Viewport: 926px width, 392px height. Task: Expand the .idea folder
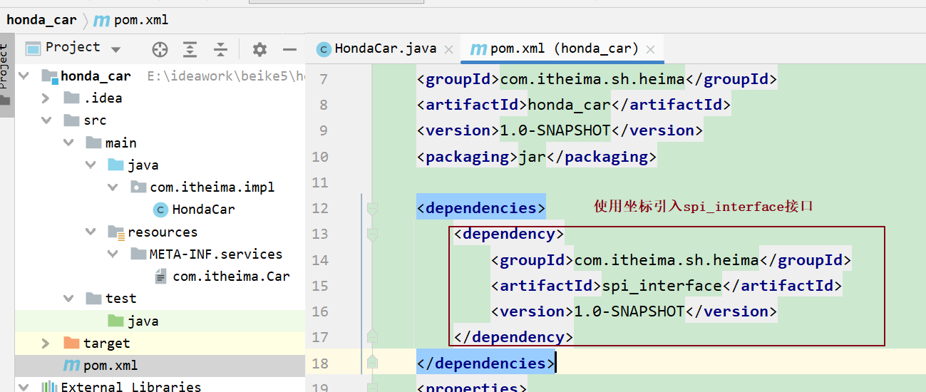click(46, 98)
